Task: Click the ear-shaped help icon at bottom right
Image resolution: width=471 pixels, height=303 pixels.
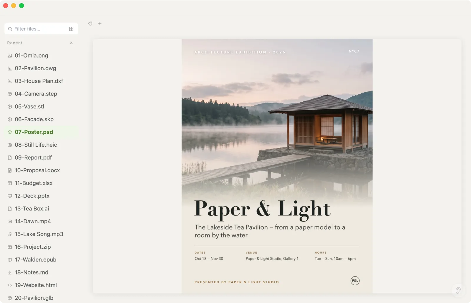Action: coord(458,290)
